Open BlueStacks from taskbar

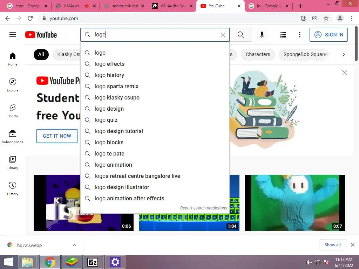coord(72,262)
